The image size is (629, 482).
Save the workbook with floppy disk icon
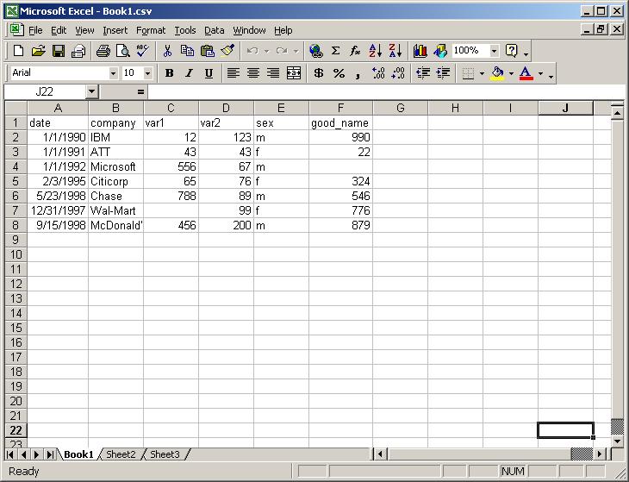pyautogui.click(x=59, y=51)
